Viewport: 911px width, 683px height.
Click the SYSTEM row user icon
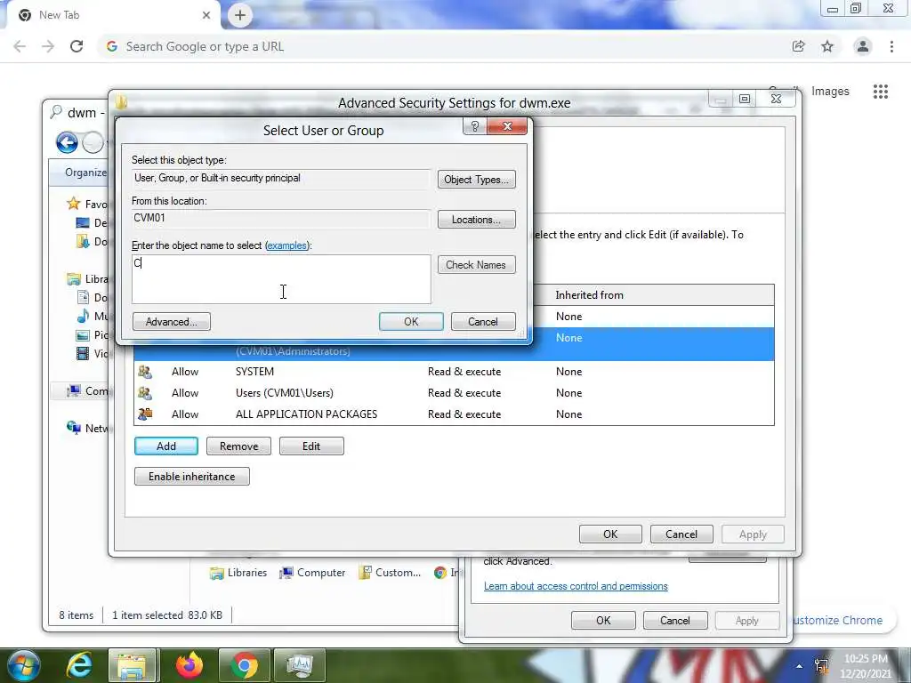click(145, 372)
